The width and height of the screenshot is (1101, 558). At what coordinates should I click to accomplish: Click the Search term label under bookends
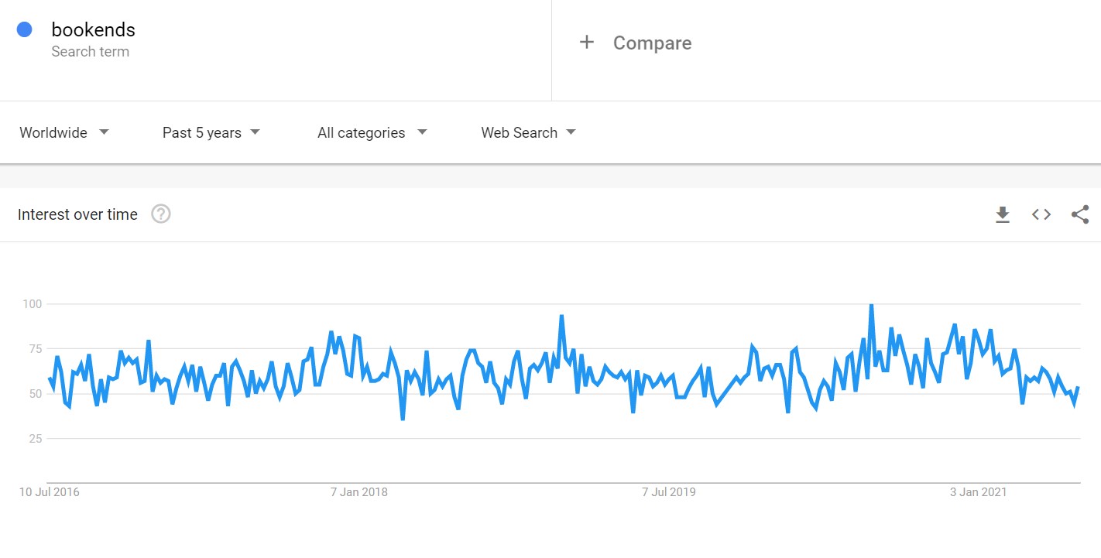(90, 52)
